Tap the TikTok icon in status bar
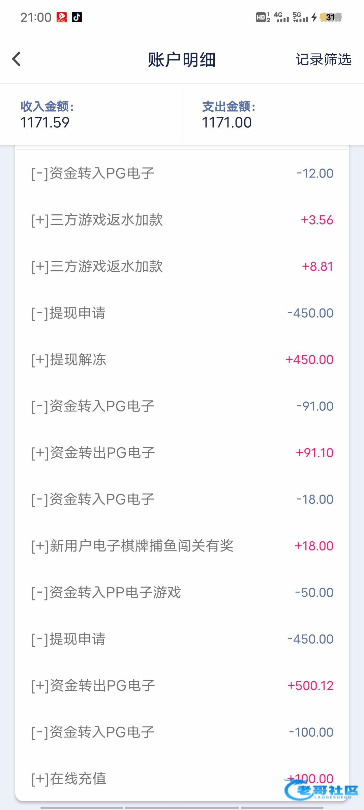The image size is (364, 810). pos(77,17)
